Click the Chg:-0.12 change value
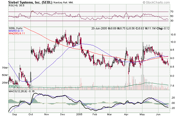Image resolution: width=178 pixels, height=117 pixels. point(163,28)
